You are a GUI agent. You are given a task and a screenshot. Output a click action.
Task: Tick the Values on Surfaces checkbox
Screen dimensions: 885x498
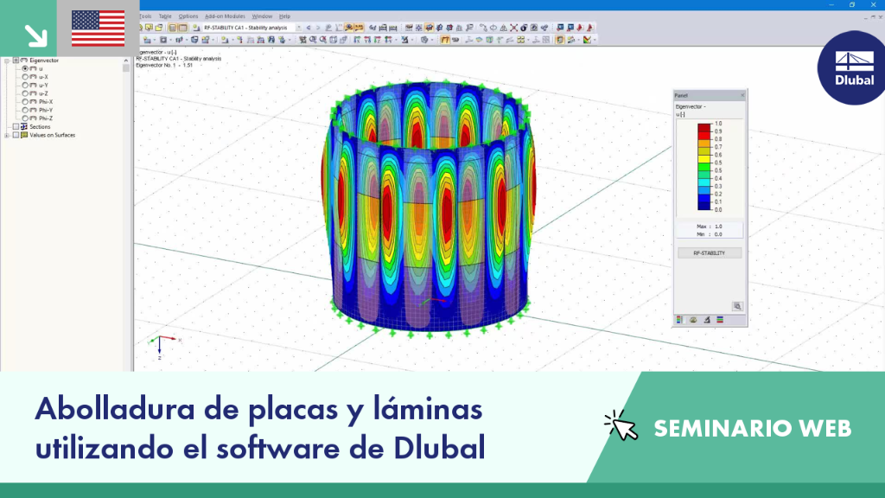(x=16, y=136)
